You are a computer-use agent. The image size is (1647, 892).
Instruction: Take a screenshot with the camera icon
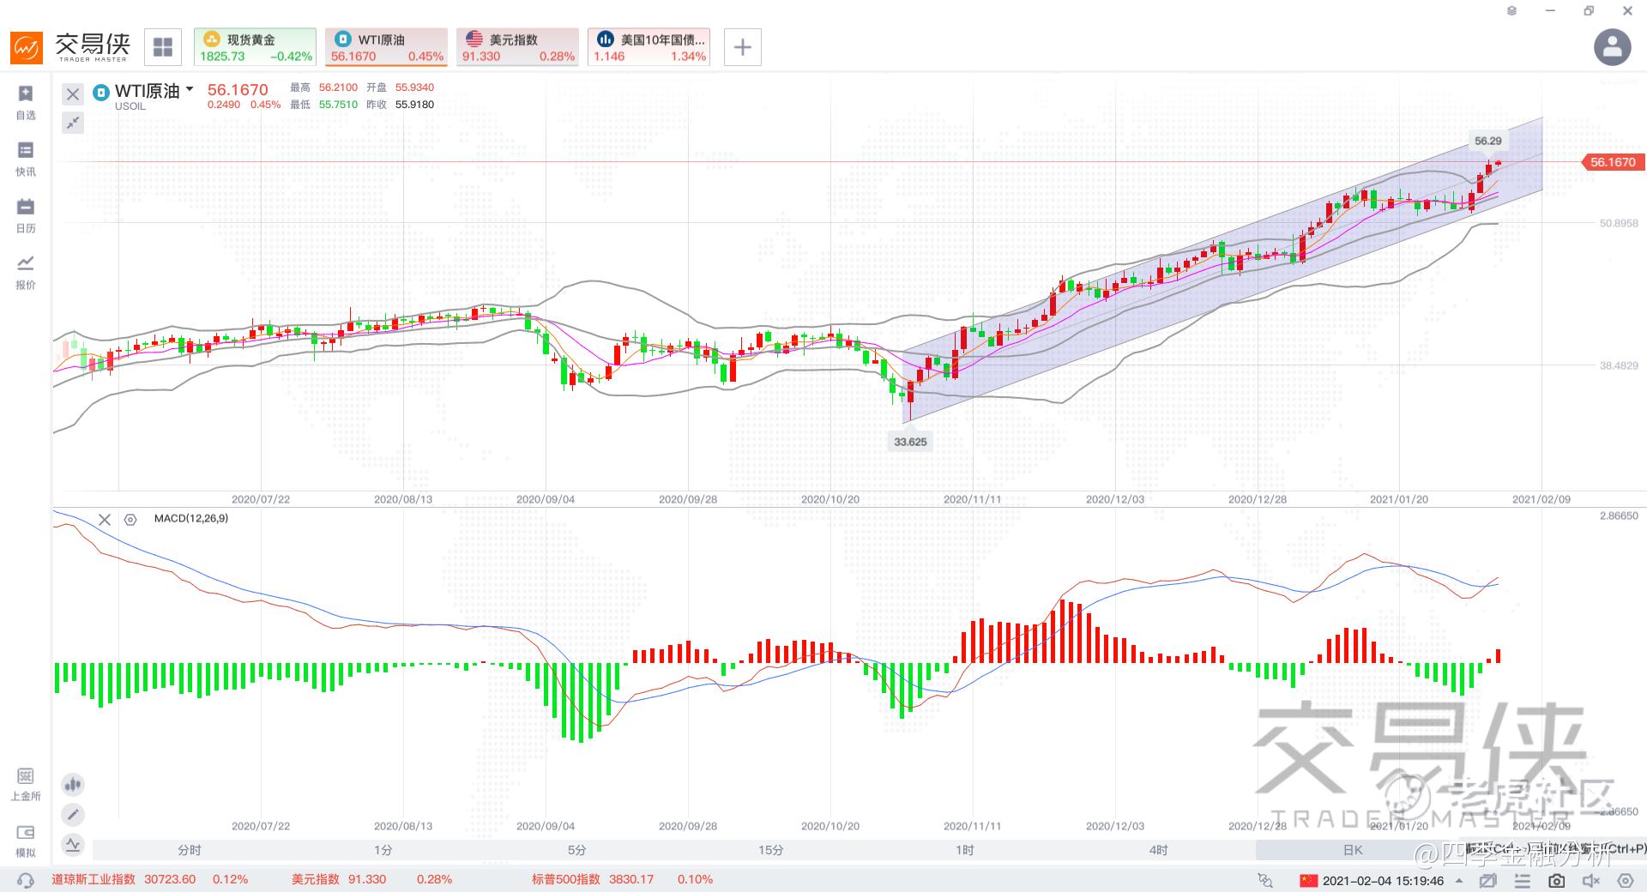(x=1557, y=880)
